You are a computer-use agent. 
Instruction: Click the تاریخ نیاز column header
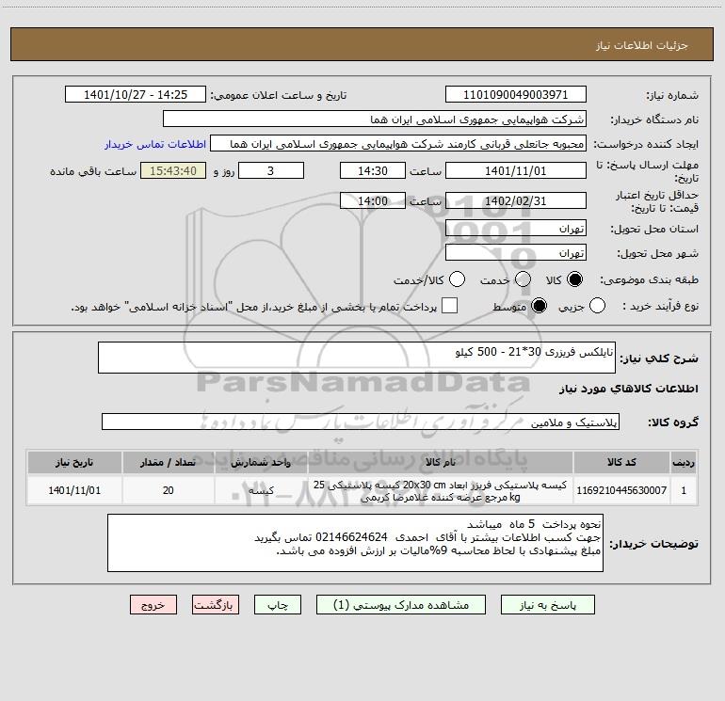click(74, 463)
